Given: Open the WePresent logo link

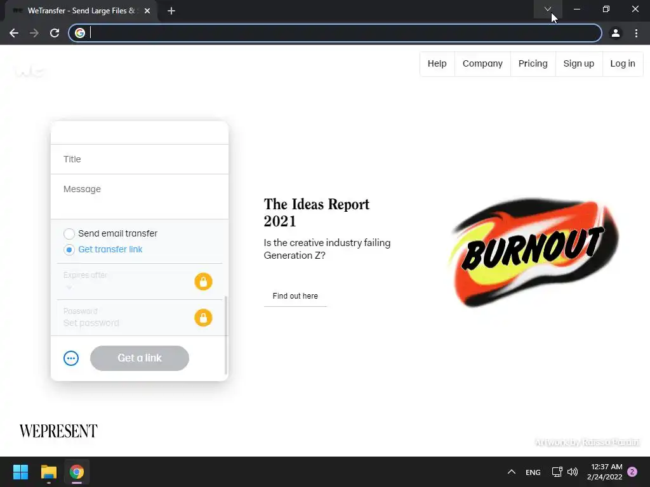Looking at the screenshot, I should (x=58, y=431).
